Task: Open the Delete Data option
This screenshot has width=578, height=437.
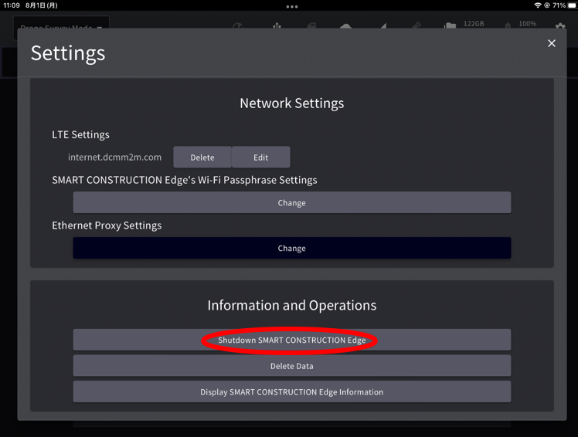Action: pos(292,366)
